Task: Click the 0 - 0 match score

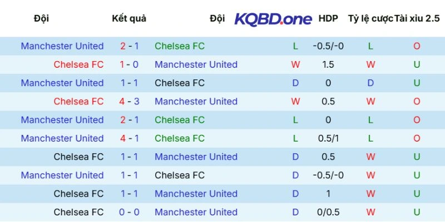Action: [129, 212]
